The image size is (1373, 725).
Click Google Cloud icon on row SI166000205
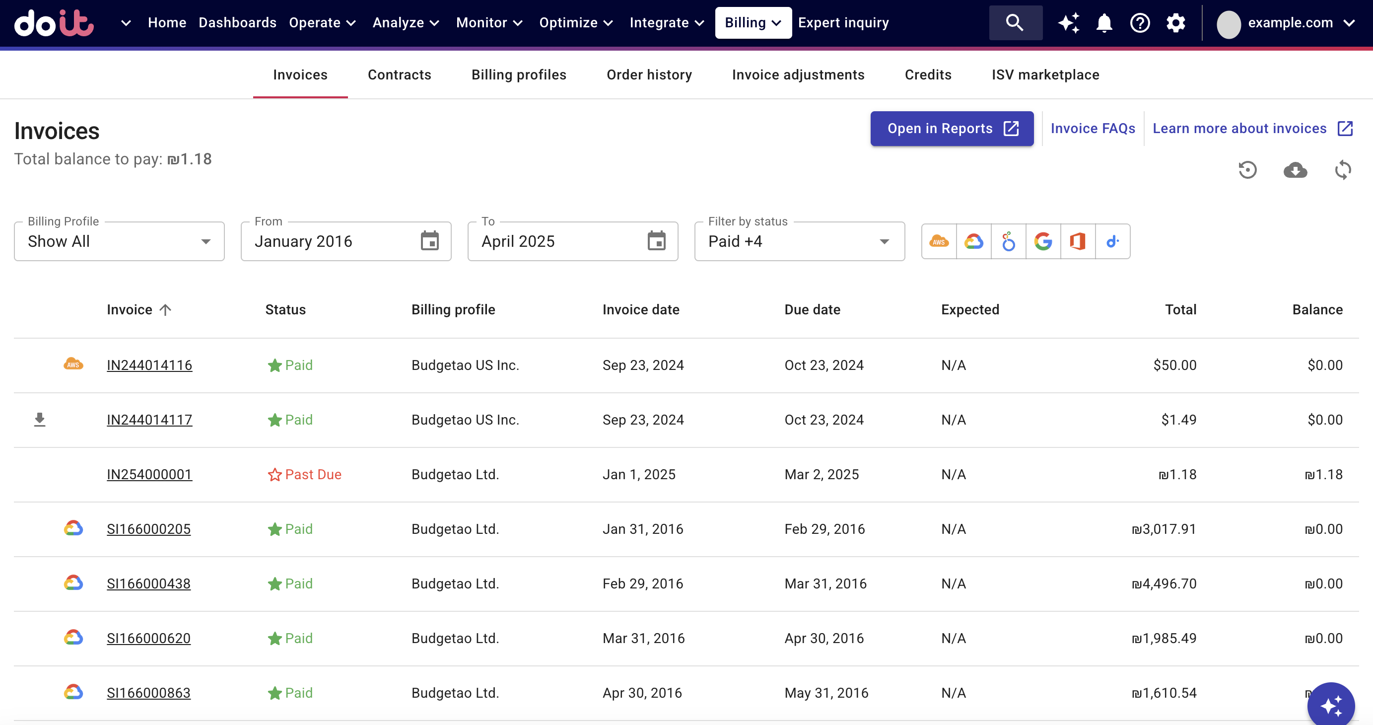(73, 528)
